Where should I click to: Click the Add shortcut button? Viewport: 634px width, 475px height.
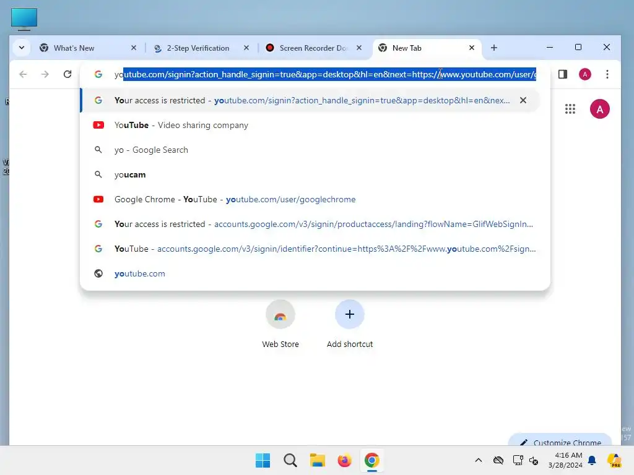pos(350,324)
